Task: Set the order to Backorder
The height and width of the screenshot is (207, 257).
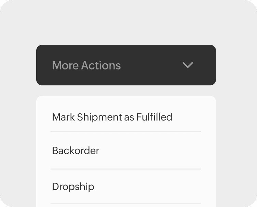Action: click(x=76, y=150)
